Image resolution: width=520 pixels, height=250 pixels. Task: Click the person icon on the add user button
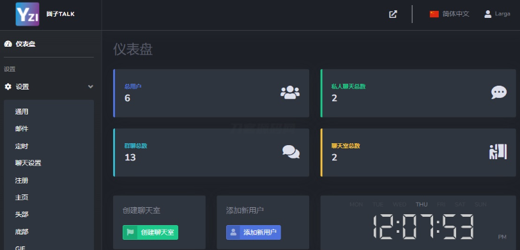(233, 232)
